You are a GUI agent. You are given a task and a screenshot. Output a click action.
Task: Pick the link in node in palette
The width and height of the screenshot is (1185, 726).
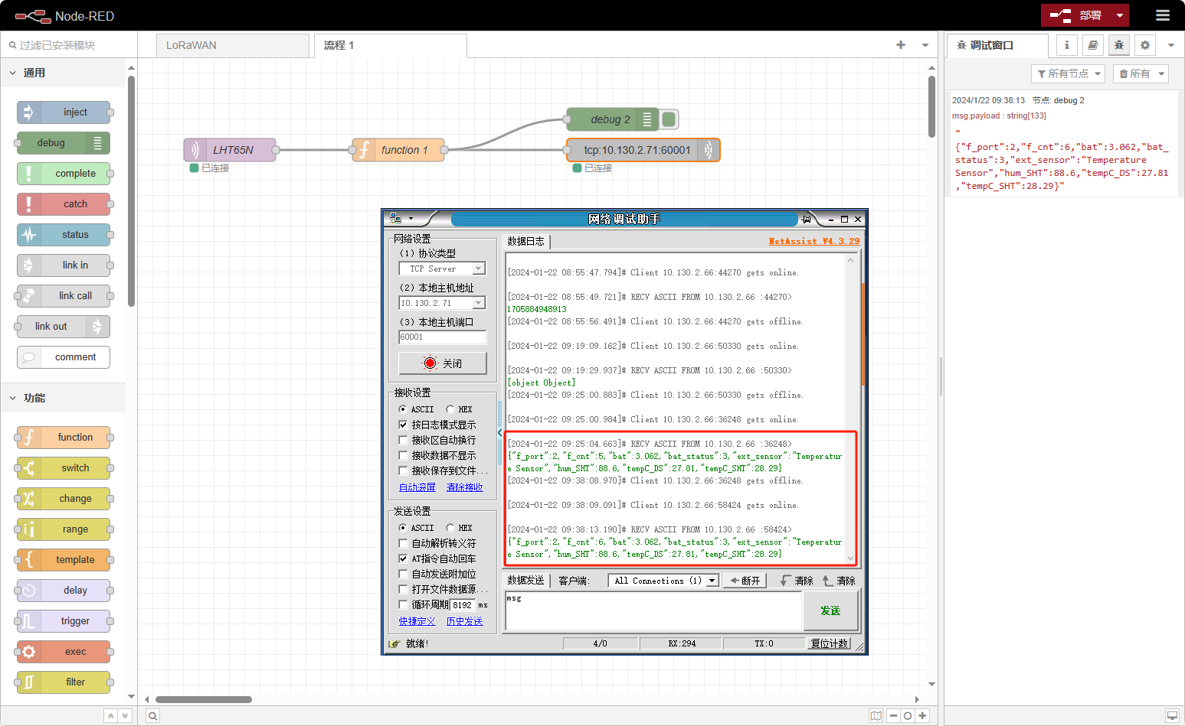pyautogui.click(x=64, y=265)
